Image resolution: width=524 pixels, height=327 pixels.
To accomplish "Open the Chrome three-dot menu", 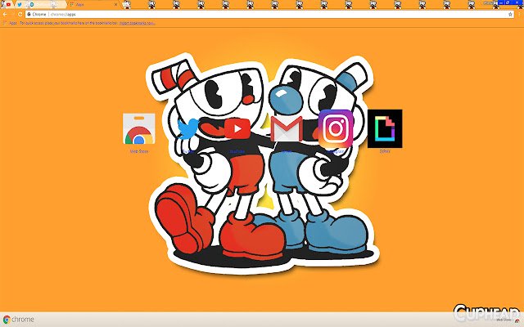I will (519, 15).
